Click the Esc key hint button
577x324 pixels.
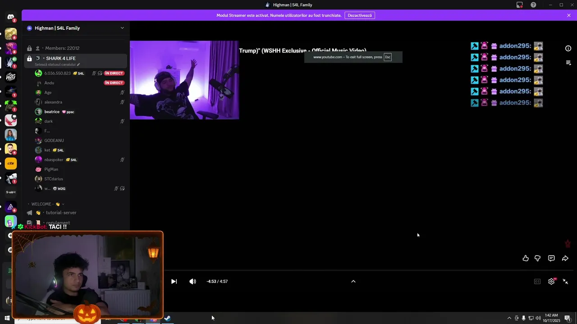388,57
